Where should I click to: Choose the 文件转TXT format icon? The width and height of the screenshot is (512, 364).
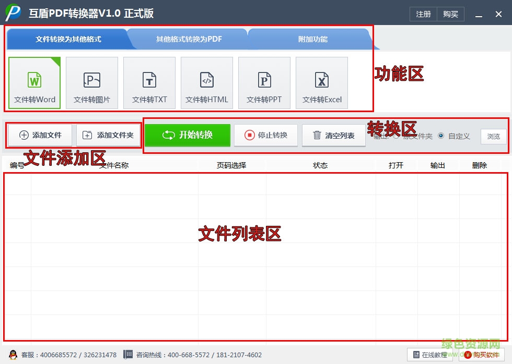tap(149, 82)
